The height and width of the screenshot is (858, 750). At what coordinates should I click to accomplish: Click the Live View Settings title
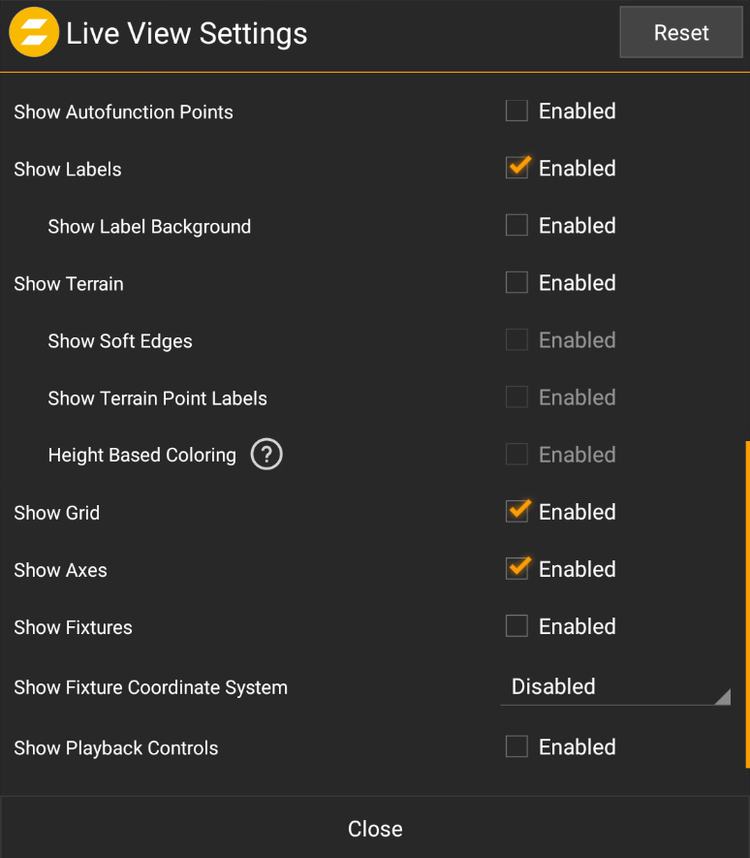point(186,32)
